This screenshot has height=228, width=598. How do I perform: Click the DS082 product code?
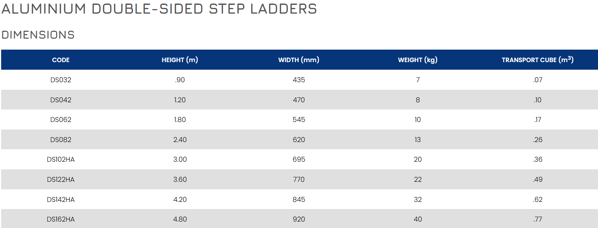[61, 140]
